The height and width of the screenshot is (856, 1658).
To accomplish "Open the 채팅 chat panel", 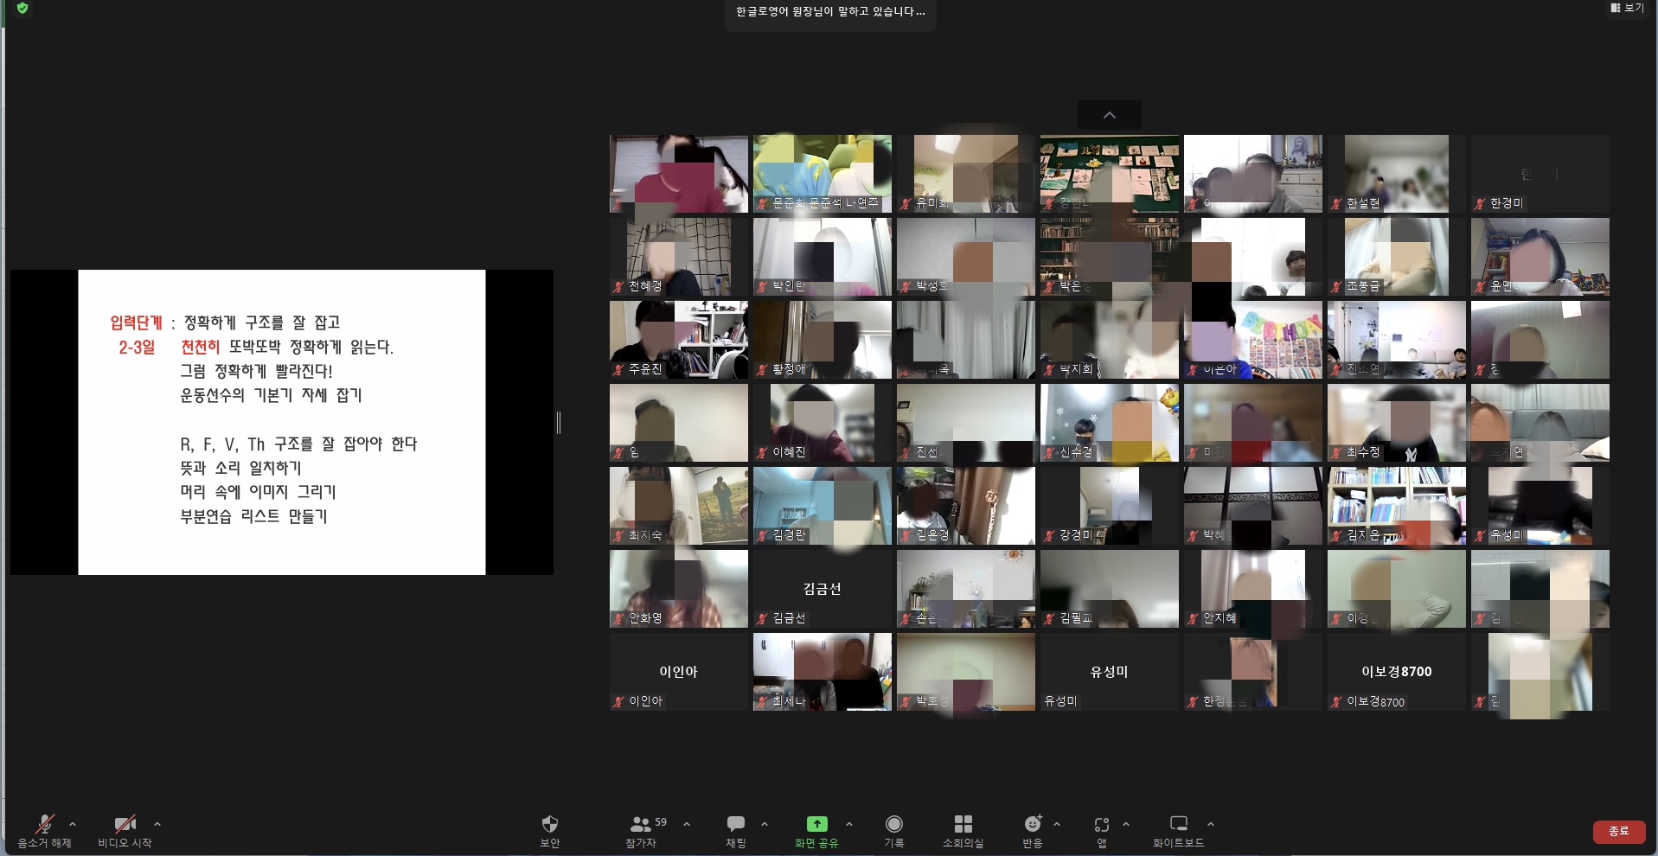I will point(736,824).
